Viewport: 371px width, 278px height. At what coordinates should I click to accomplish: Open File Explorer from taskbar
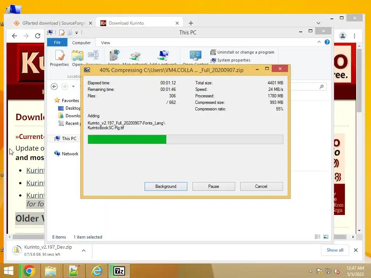[x=51, y=271]
